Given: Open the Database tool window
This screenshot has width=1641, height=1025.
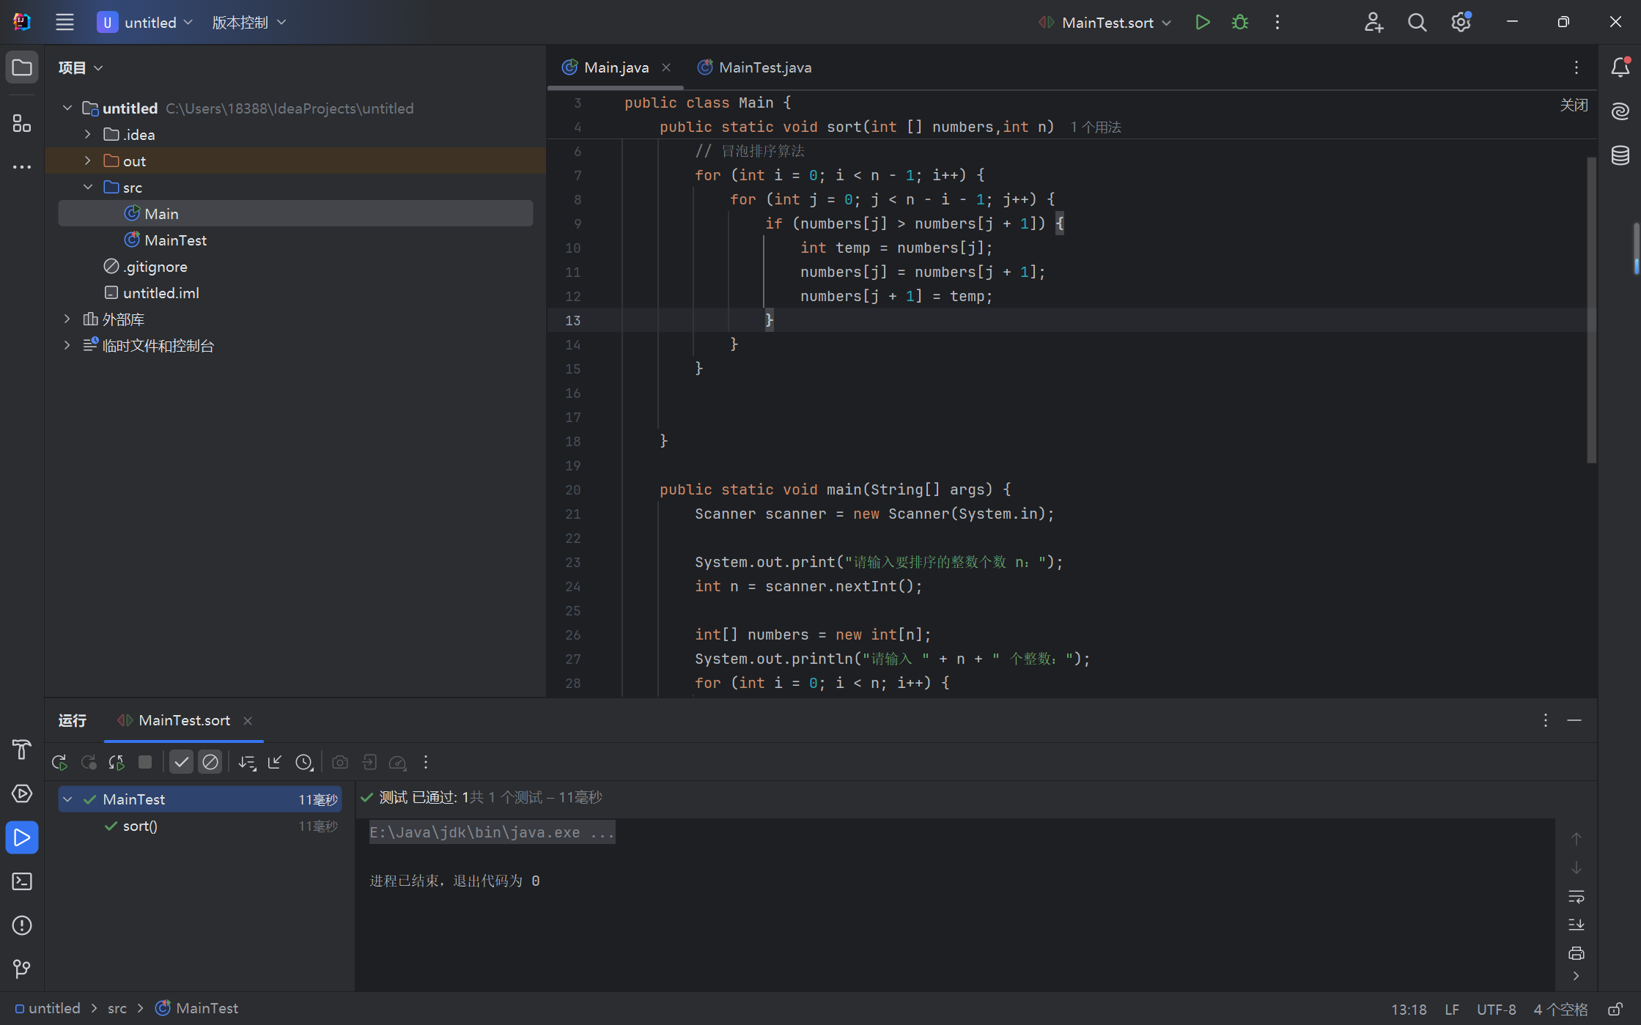Looking at the screenshot, I should [1620, 155].
